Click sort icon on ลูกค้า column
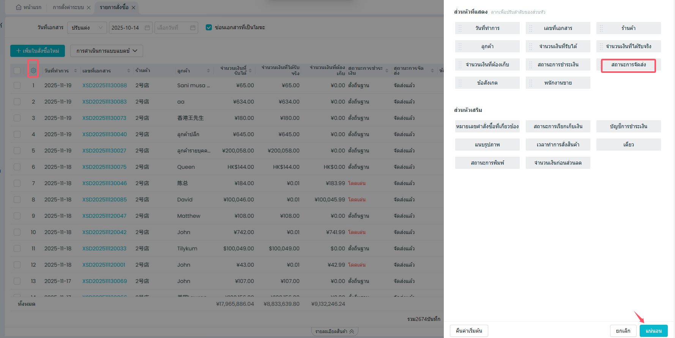This screenshot has height=338, width=675. coord(208,71)
